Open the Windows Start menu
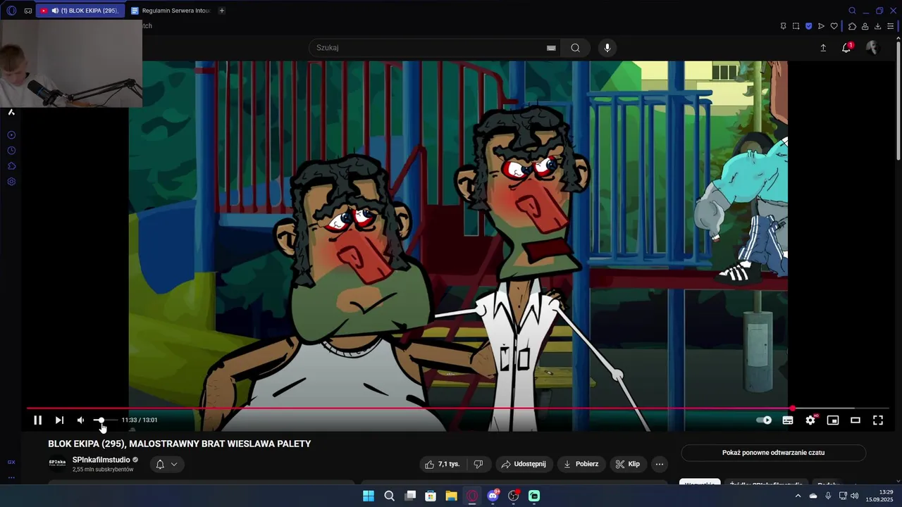902x507 pixels. [369, 496]
